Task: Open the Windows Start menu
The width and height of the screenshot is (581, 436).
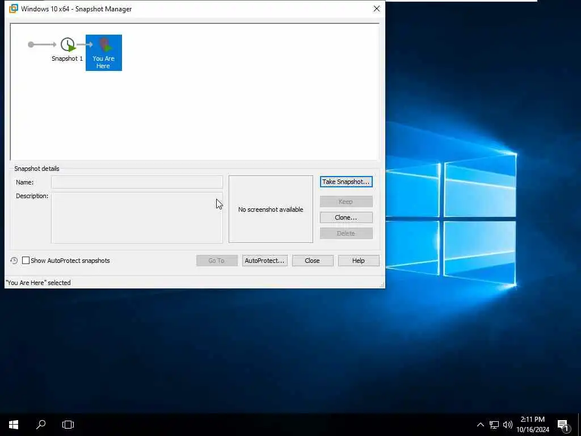Action: 14,425
